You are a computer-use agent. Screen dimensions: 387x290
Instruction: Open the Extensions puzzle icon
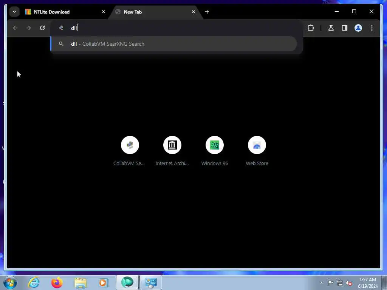(311, 28)
